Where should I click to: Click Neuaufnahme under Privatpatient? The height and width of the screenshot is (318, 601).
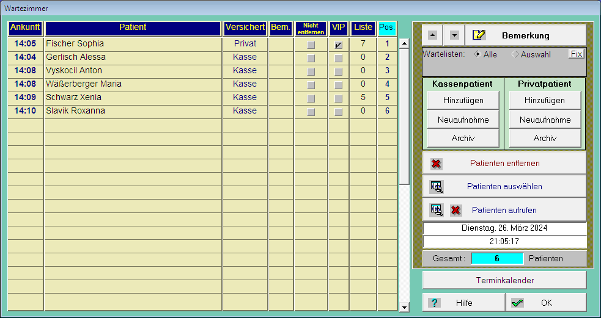pos(545,120)
